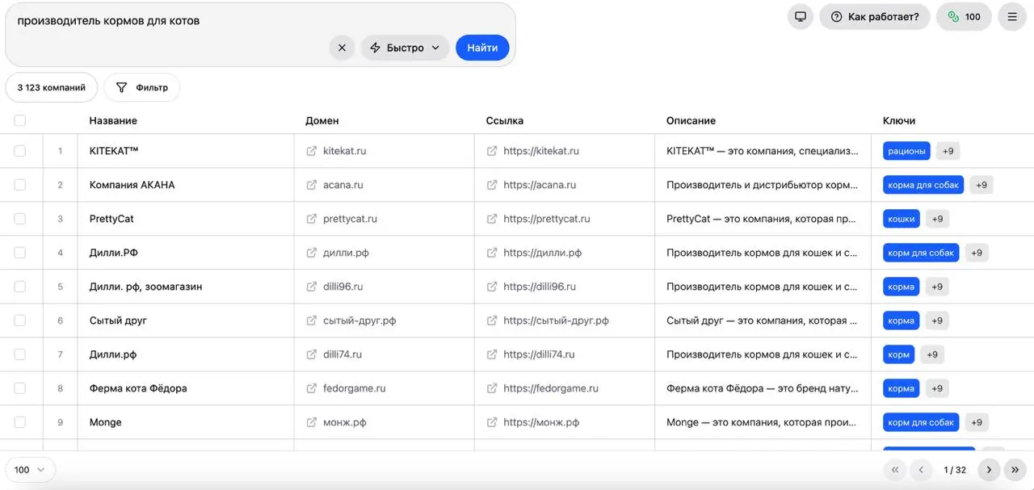Open the Фильтр filter button
This screenshot has height=490, width=1034.
point(142,87)
